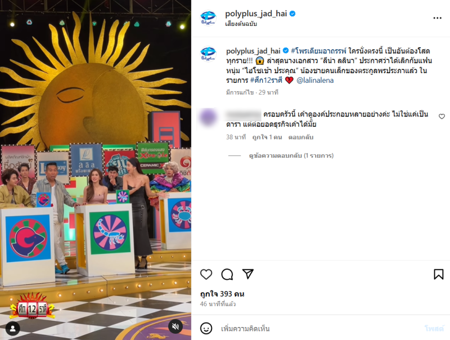Screen dimensions: 450x340
Task: Click the commenter's blurred avatar
Action: pyautogui.click(x=208, y=117)
